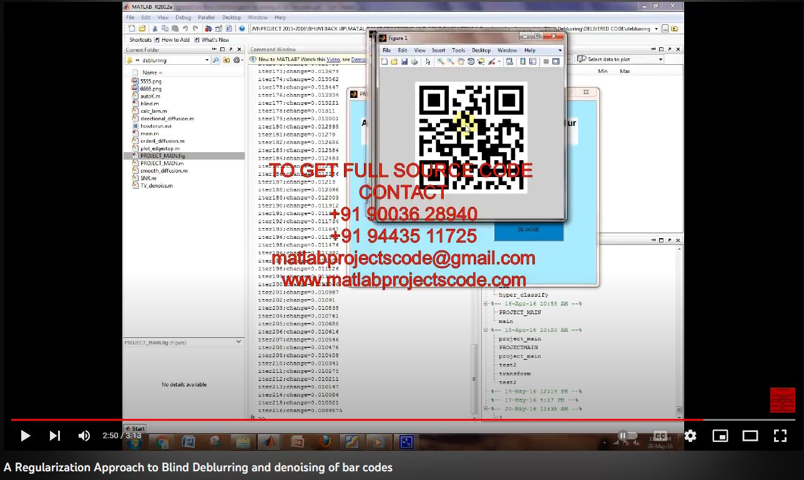
Task: Click the DE-NOISE button
Action: 529,230
